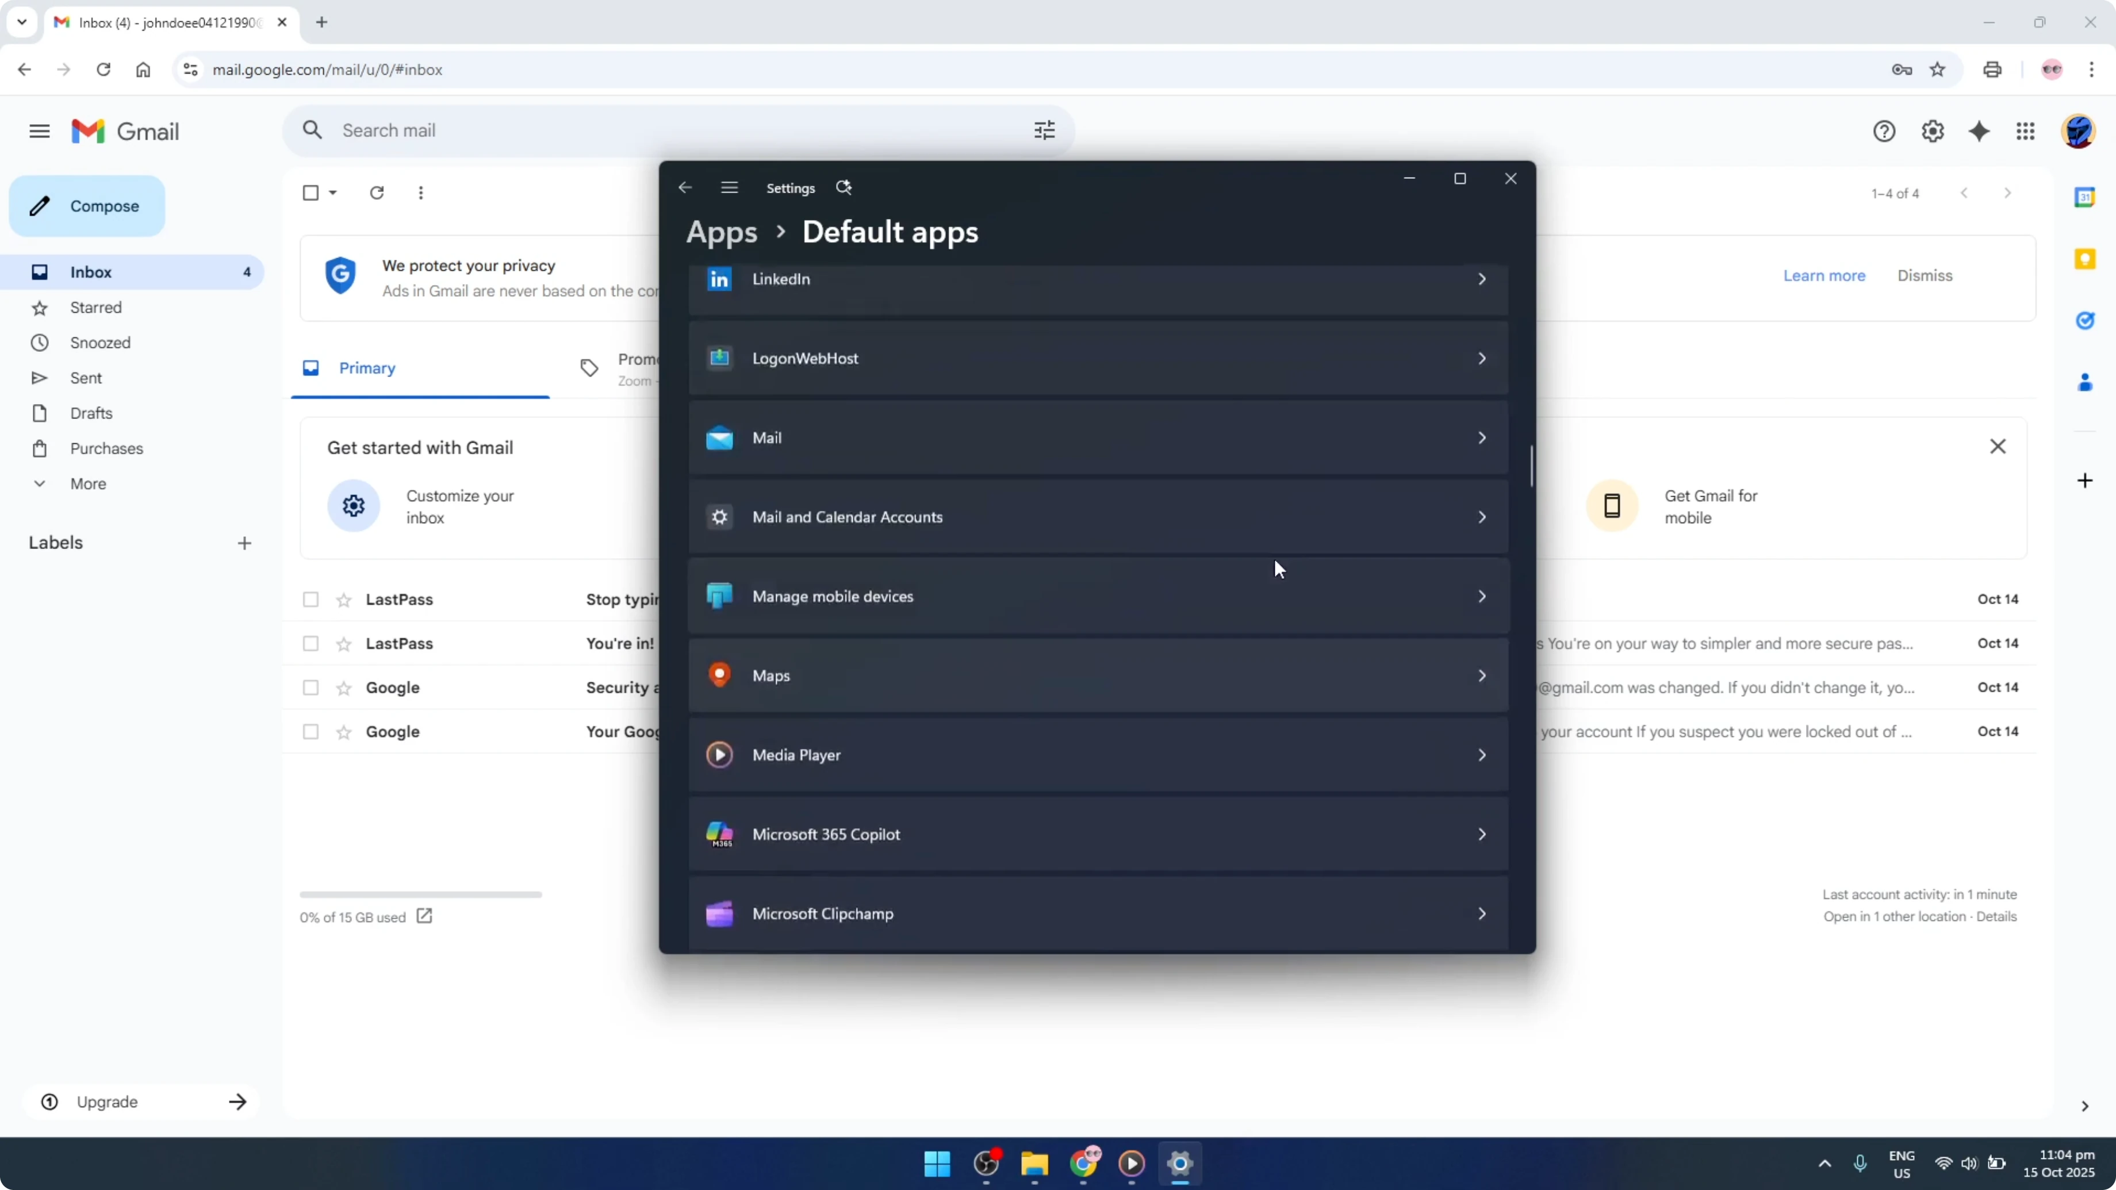Click the Settings search icon
This screenshot has width=2116, height=1190.
pos(844,188)
